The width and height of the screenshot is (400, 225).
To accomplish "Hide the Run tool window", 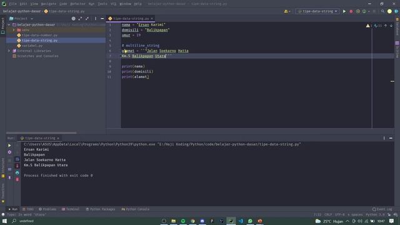I will point(391,138).
